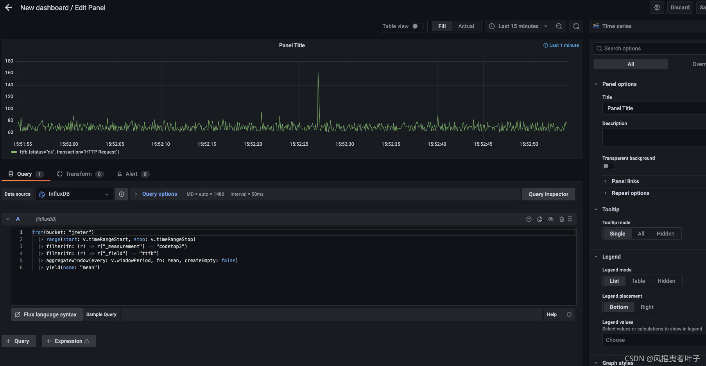
Task: Zoom out the time range
Action: 559,26
